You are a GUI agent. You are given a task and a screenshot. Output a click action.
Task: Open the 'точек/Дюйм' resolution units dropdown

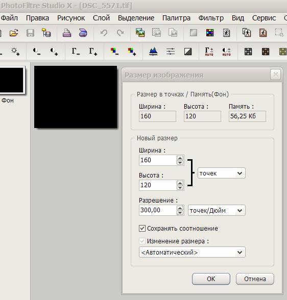217,210
